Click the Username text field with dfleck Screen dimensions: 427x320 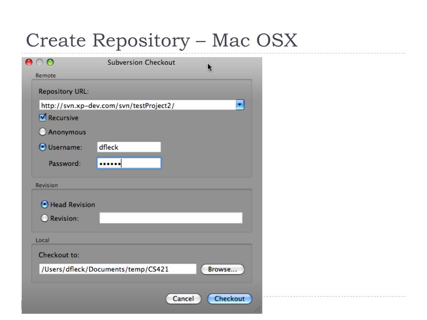129,147
